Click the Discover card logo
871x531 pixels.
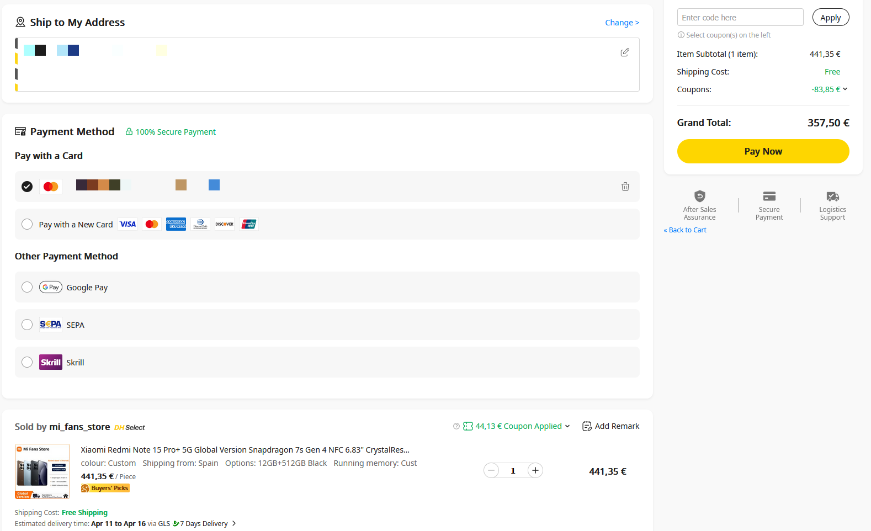pyautogui.click(x=225, y=224)
